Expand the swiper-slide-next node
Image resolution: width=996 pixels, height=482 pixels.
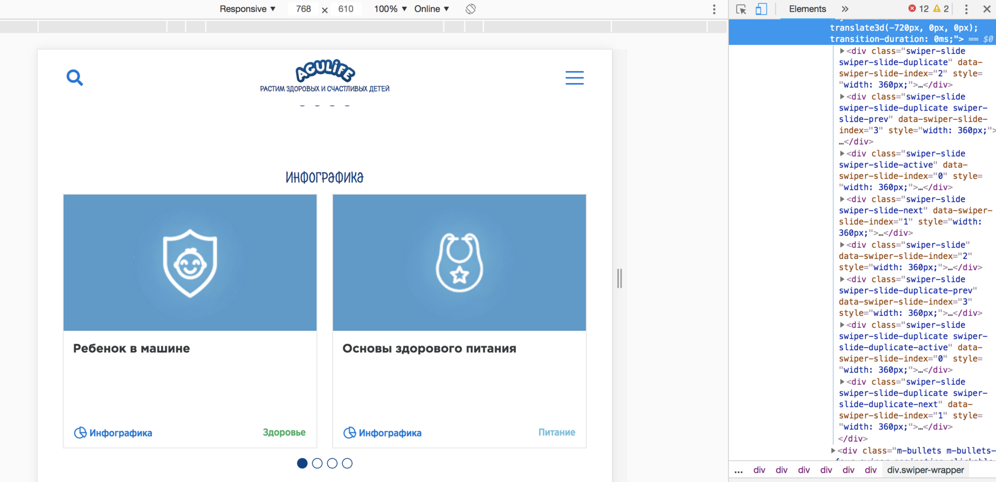842,199
